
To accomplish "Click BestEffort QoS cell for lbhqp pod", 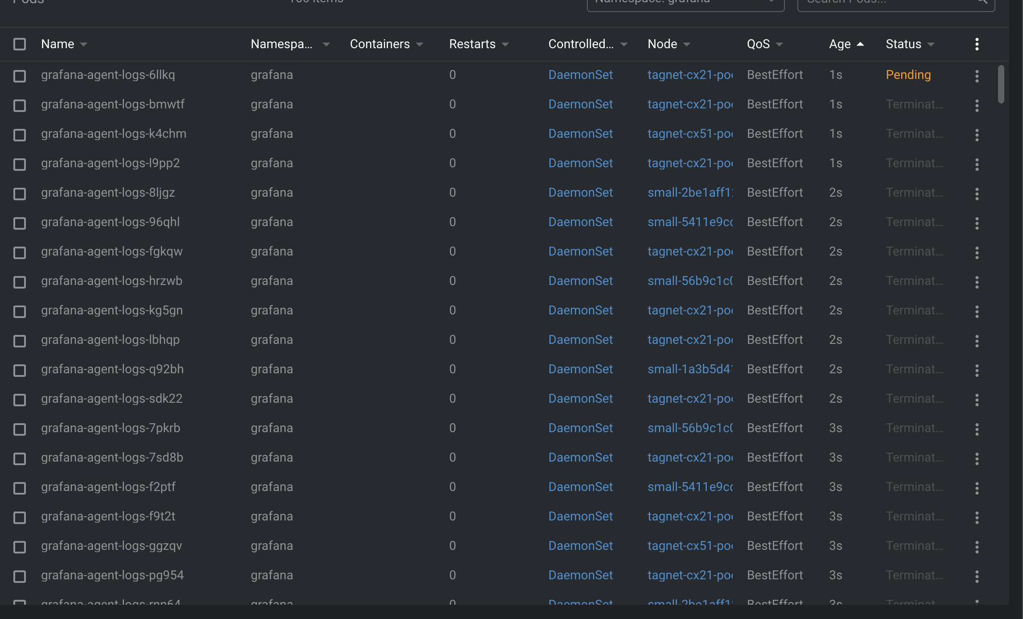I will [775, 339].
